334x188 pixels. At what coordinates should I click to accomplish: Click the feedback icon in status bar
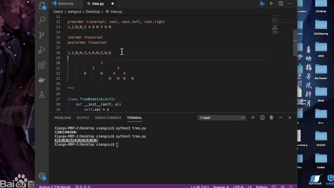tap(282, 187)
